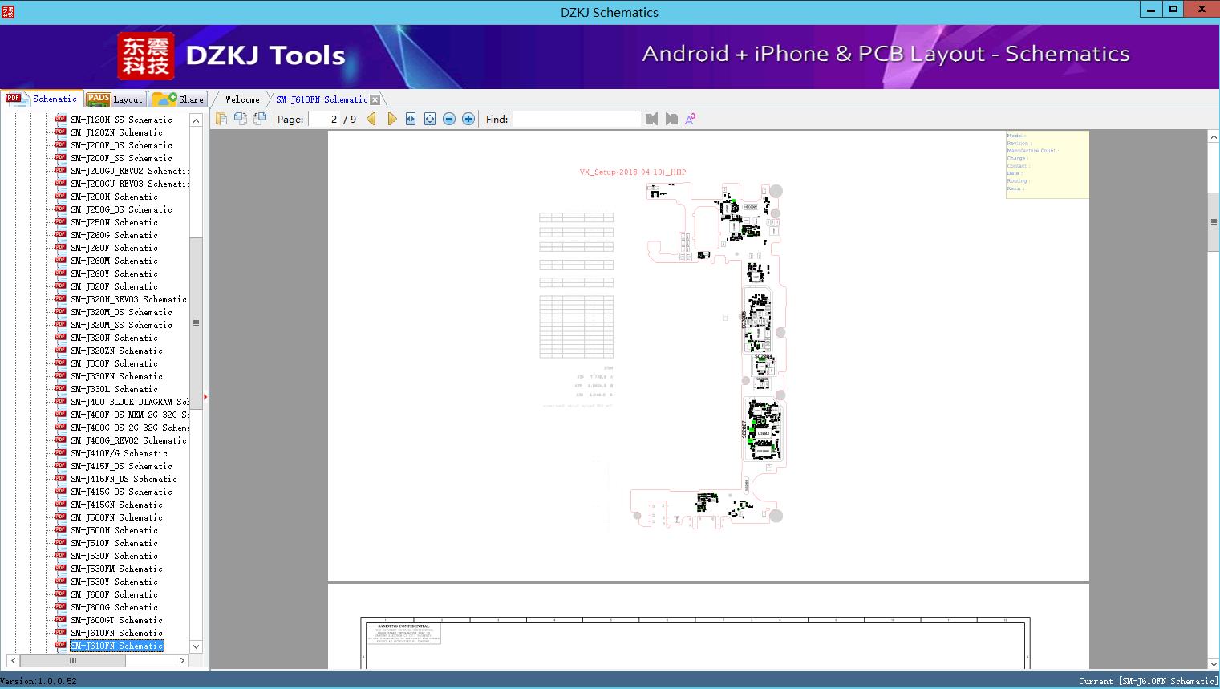This screenshot has width=1220, height=689.
Task: Open the Share tab
Action: coord(178,99)
